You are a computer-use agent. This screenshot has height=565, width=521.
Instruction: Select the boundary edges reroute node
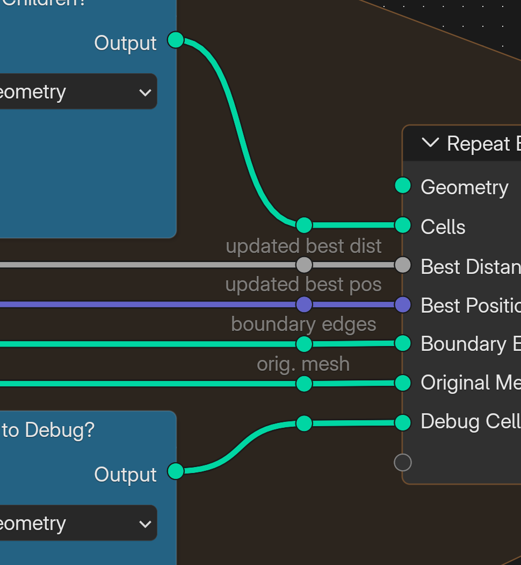click(x=304, y=344)
